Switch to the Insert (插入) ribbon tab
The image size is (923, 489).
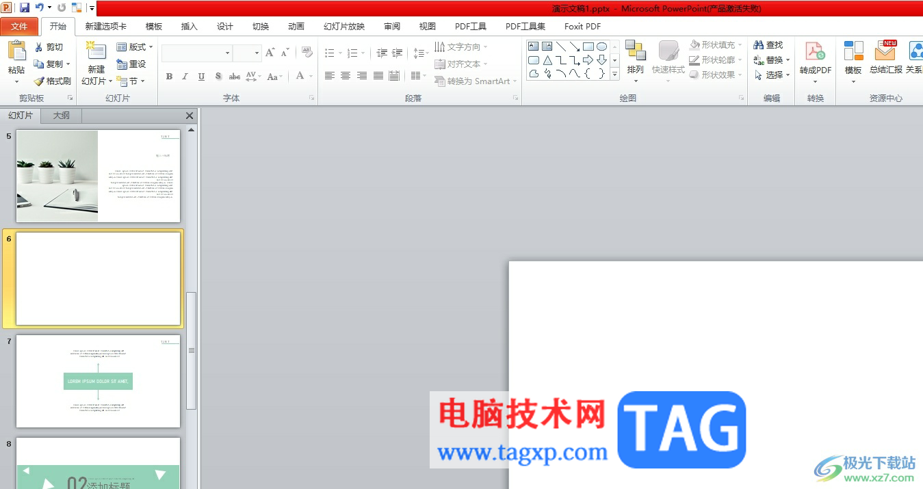(x=189, y=27)
